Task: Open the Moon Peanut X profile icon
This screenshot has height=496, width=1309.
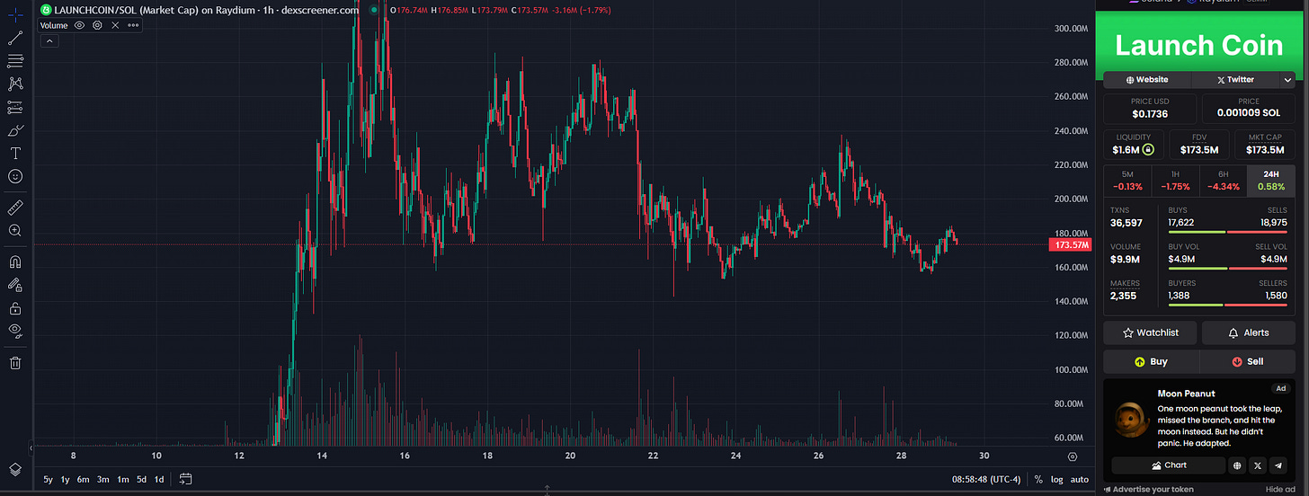Action: 1258,465
